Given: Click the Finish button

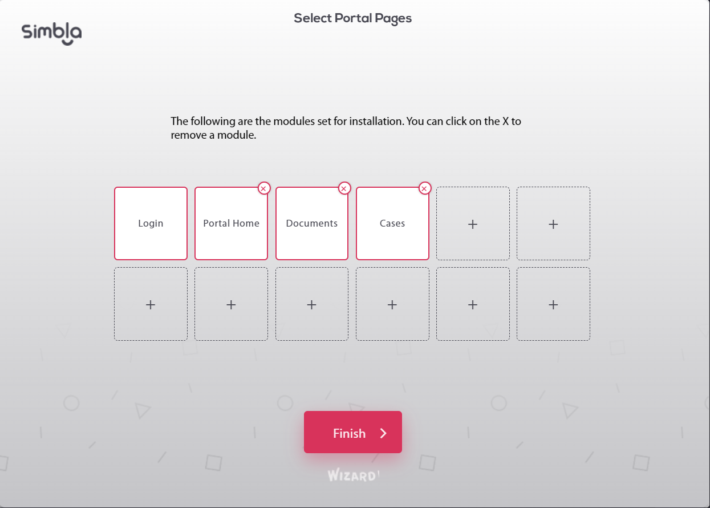Looking at the screenshot, I should pos(353,432).
